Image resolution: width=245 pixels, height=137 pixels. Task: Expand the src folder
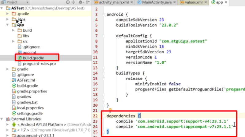click(13, 41)
